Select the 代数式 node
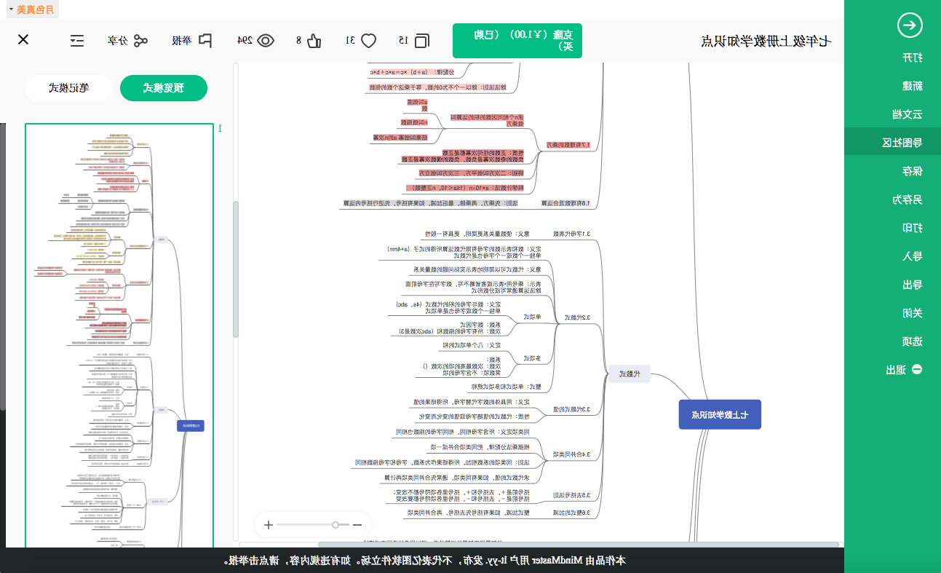Image resolution: width=941 pixels, height=573 pixels. tap(630, 374)
